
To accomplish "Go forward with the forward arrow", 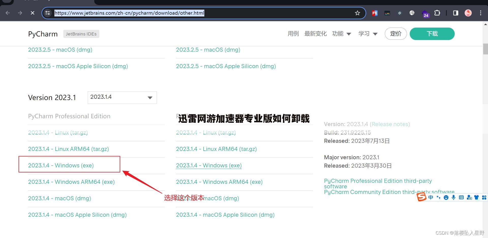I will (x=20, y=13).
